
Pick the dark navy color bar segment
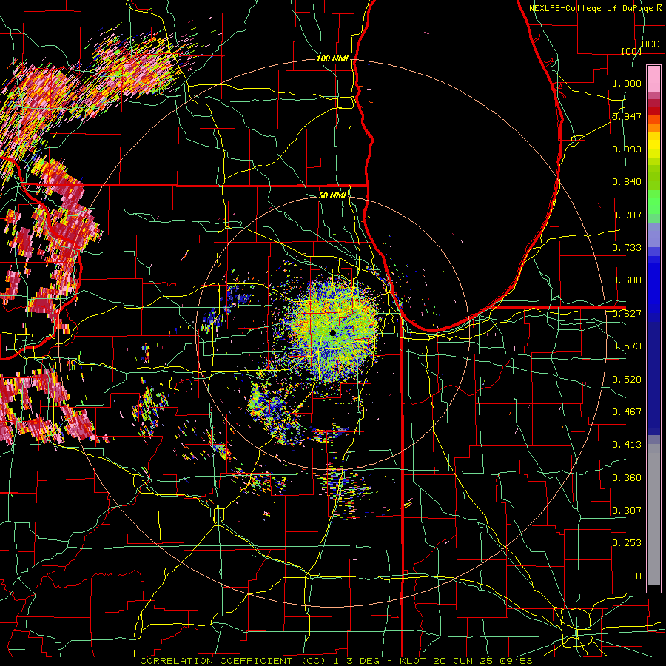click(x=653, y=378)
